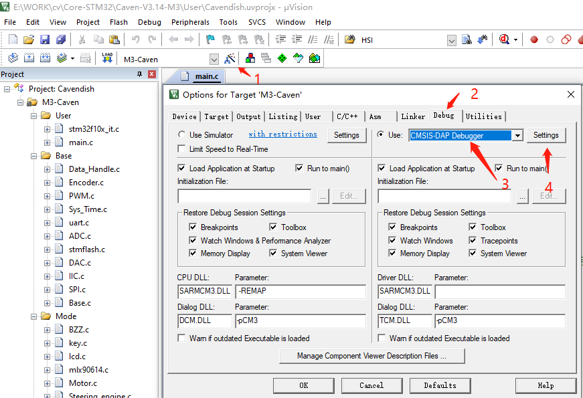The image size is (583, 398).
Task: Toggle simulator Load Application at Startup checkbox
Action: click(x=181, y=169)
